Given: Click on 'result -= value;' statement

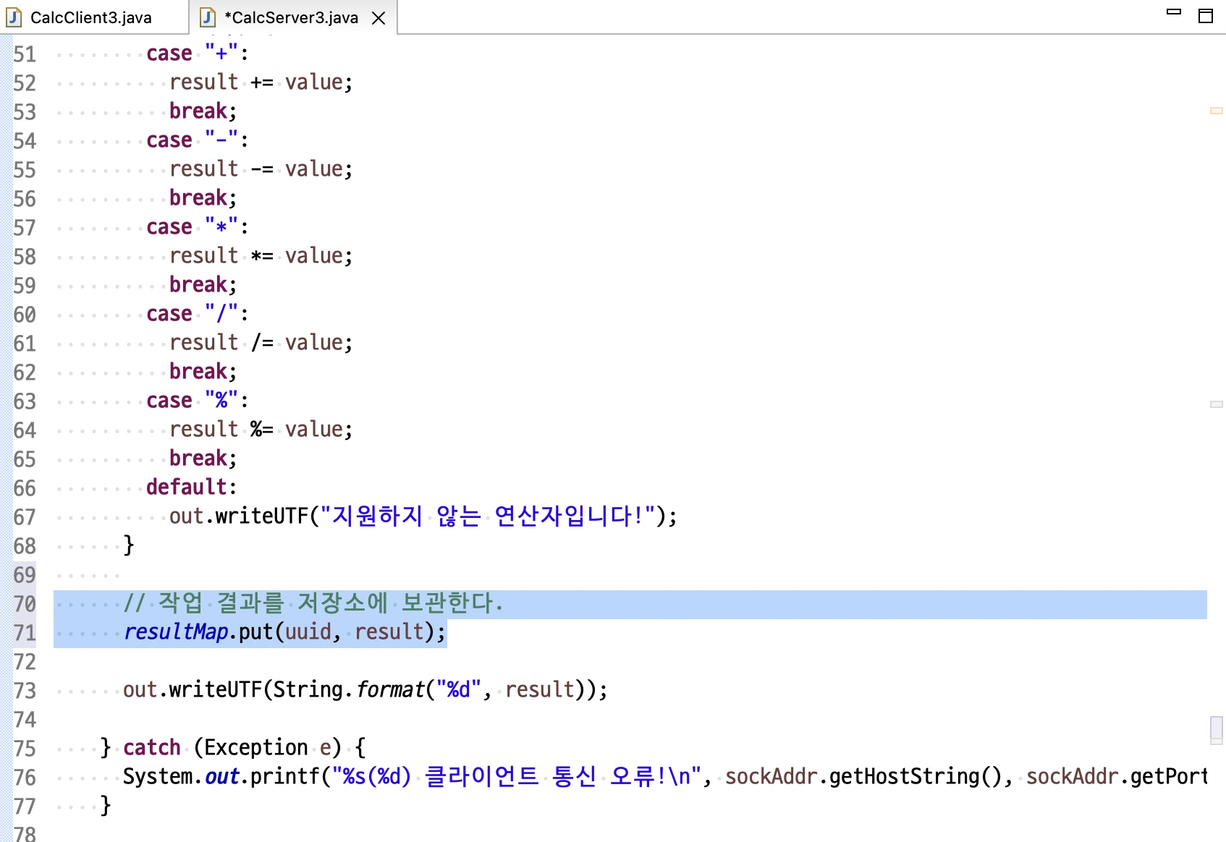Looking at the screenshot, I should pyautogui.click(x=261, y=169).
